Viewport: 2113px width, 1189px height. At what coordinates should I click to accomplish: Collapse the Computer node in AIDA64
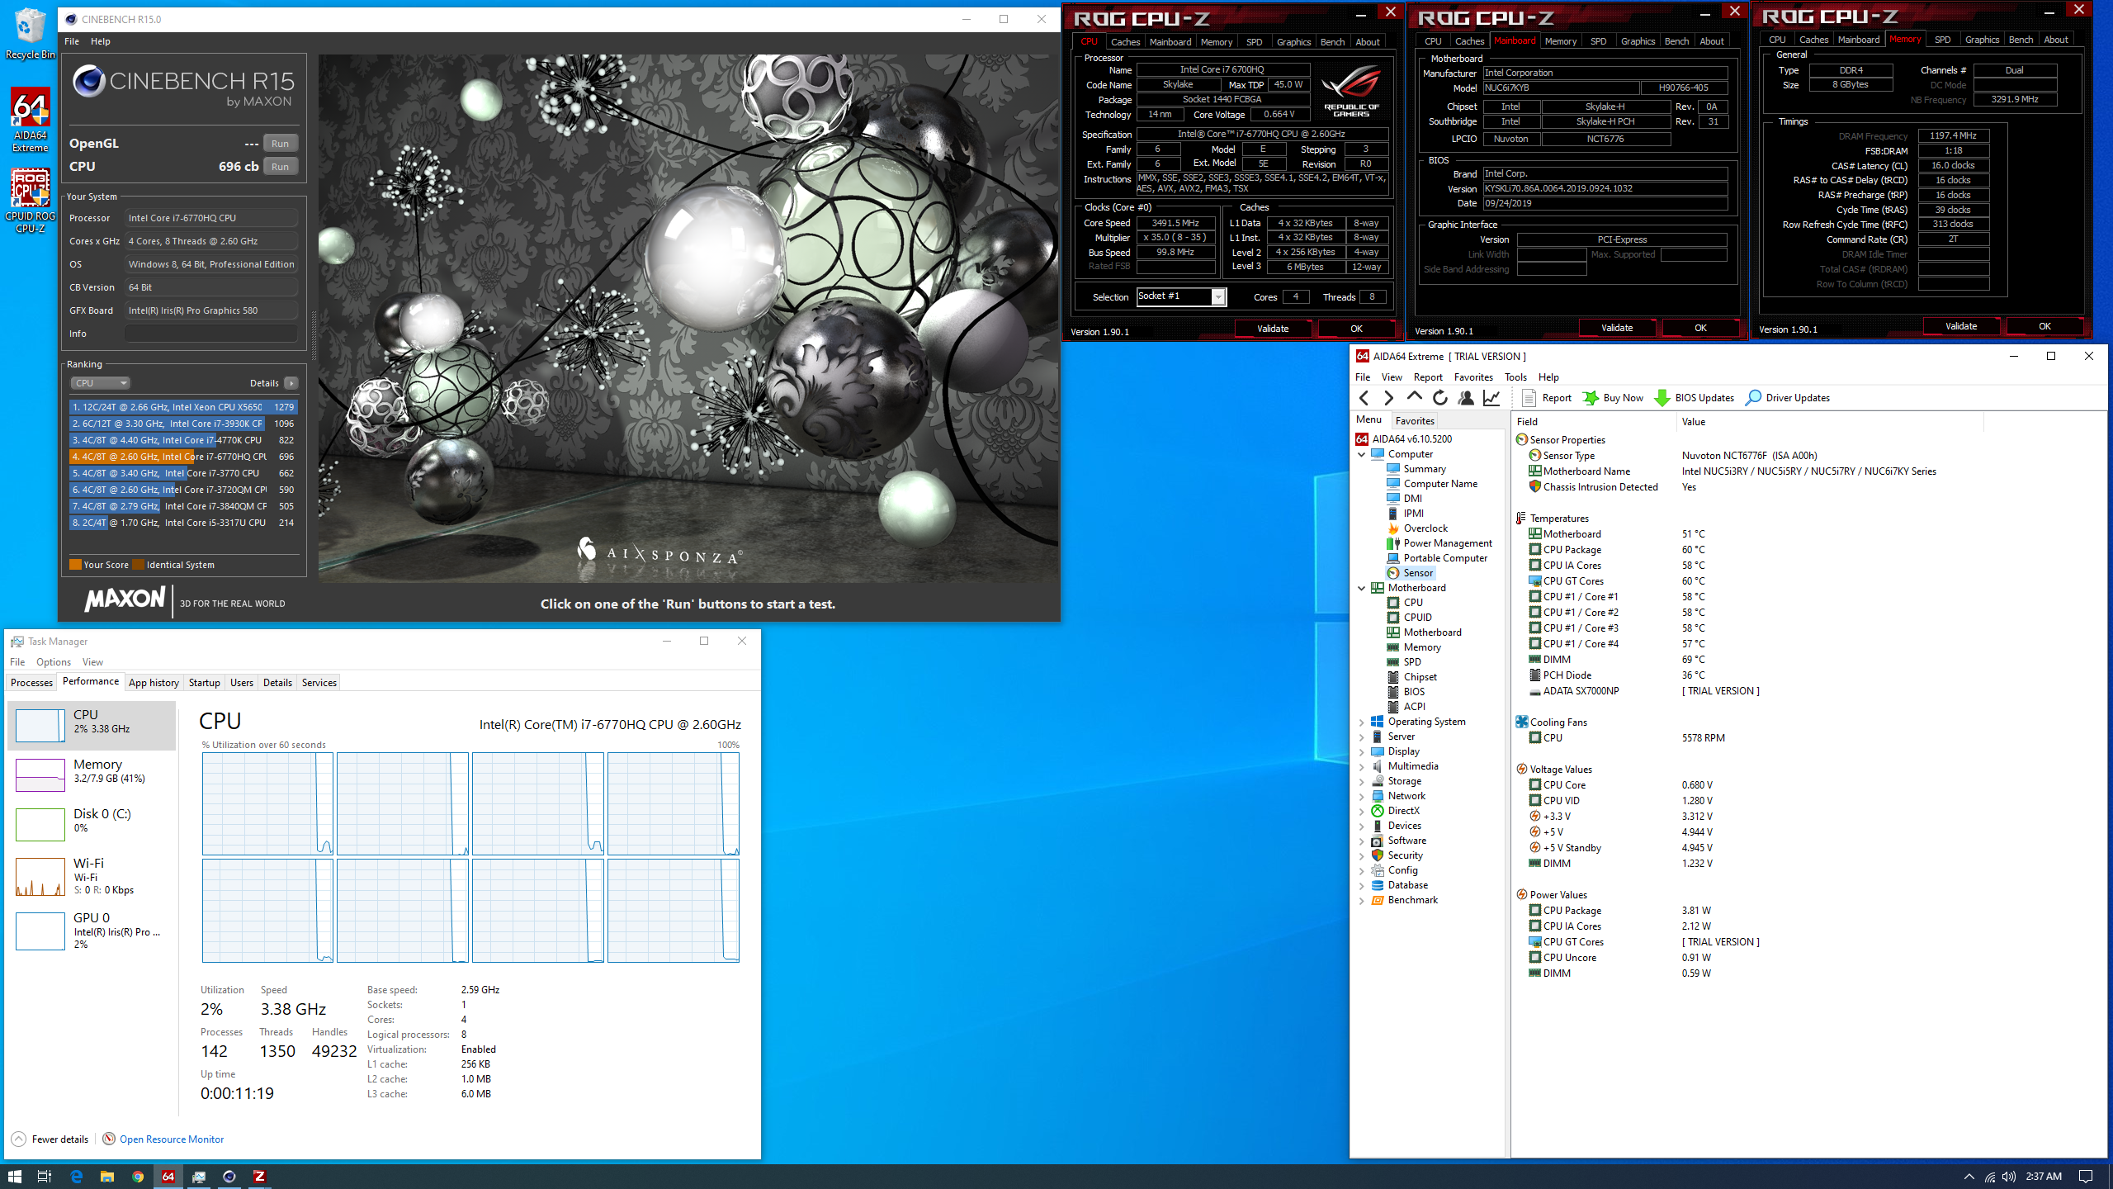[1362, 454]
